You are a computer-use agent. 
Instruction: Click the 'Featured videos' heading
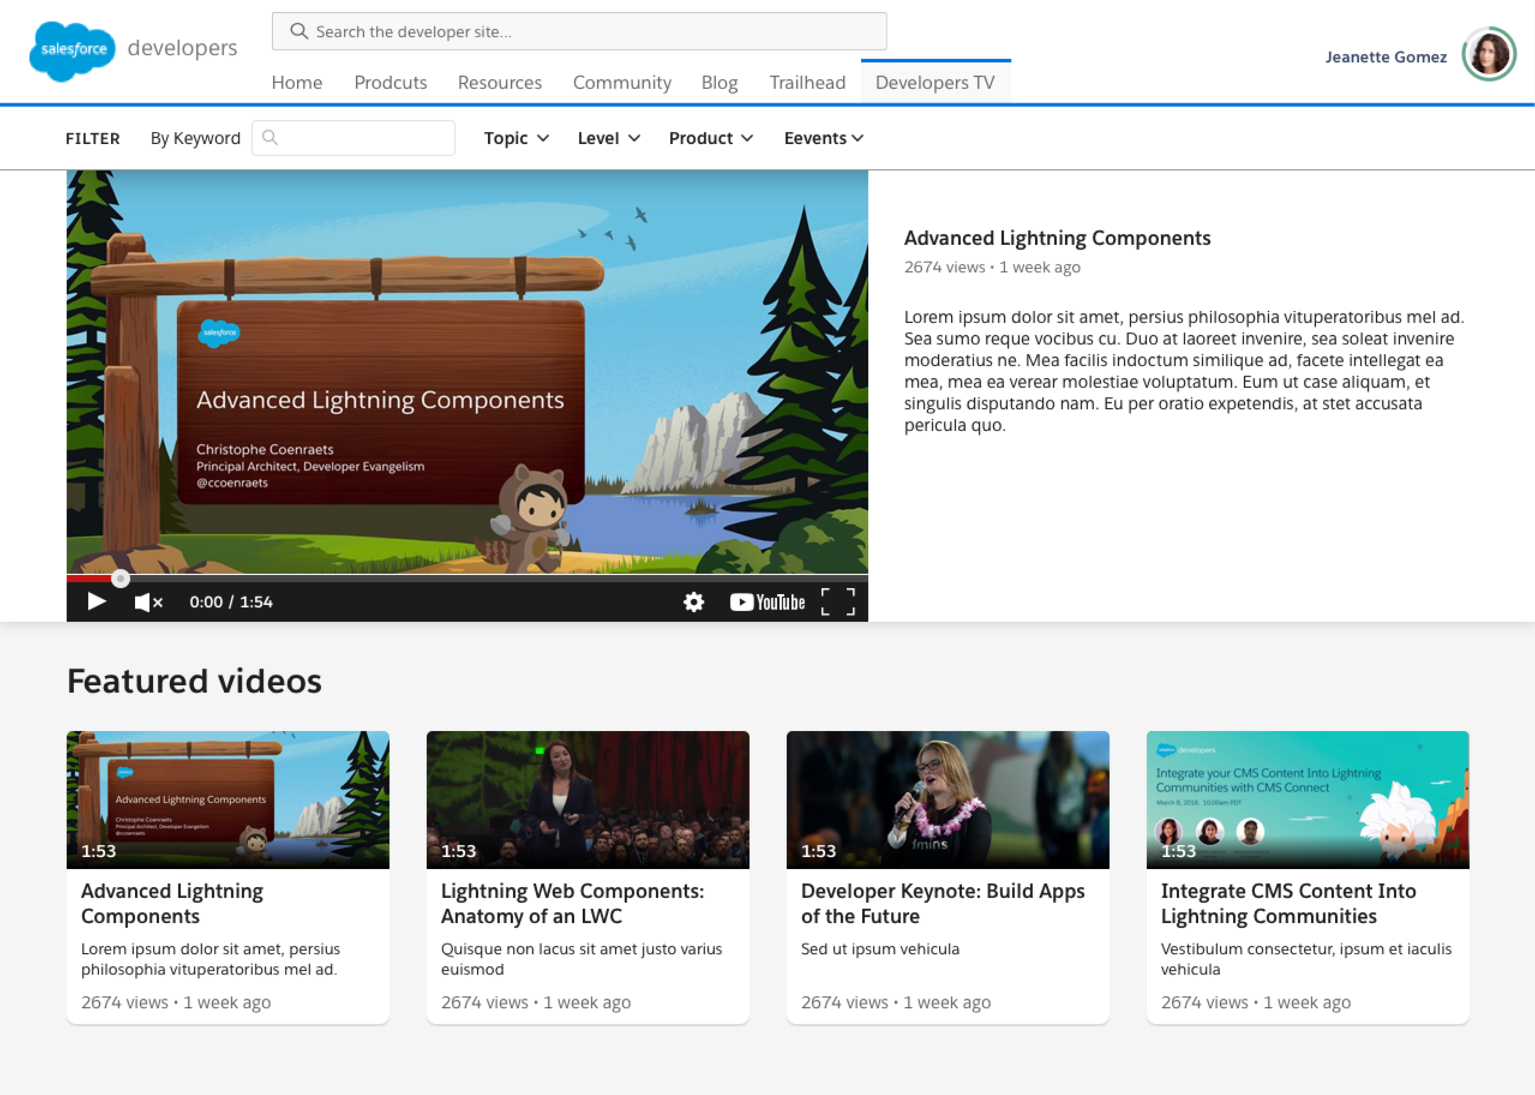click(194, 681)
